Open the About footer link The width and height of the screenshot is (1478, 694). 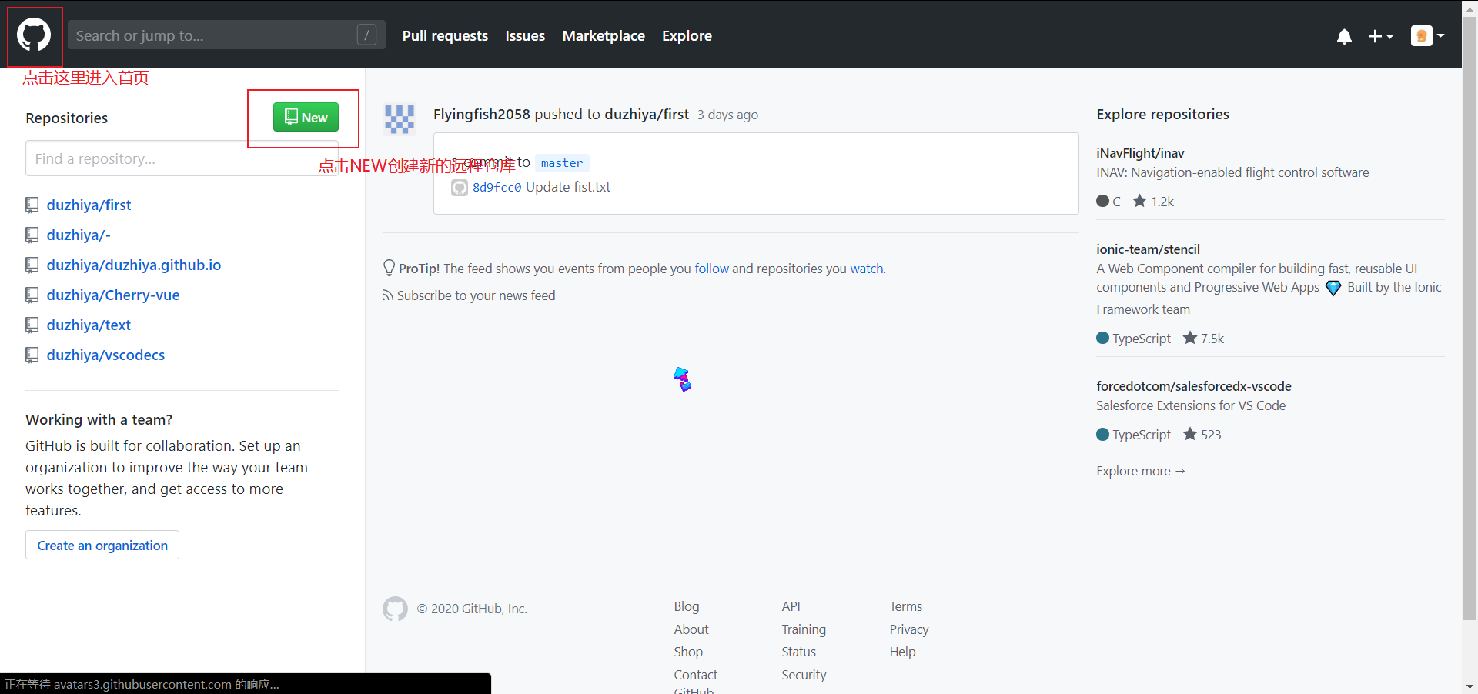pyautogui.click(x=691, y=629)
